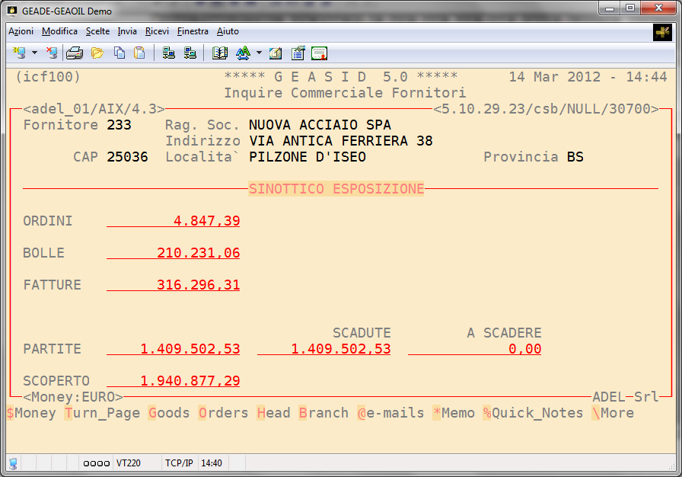This screenshot has width=682, height=477.
Task: Select the Turn_Page command
Action: click(102, 413)
